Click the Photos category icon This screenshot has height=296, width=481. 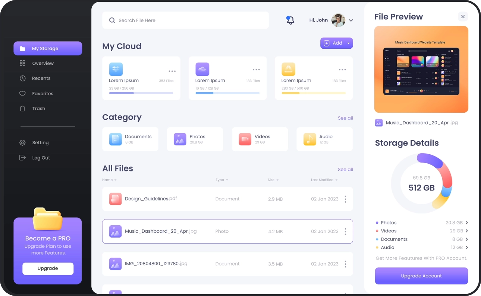pos(180,139)
